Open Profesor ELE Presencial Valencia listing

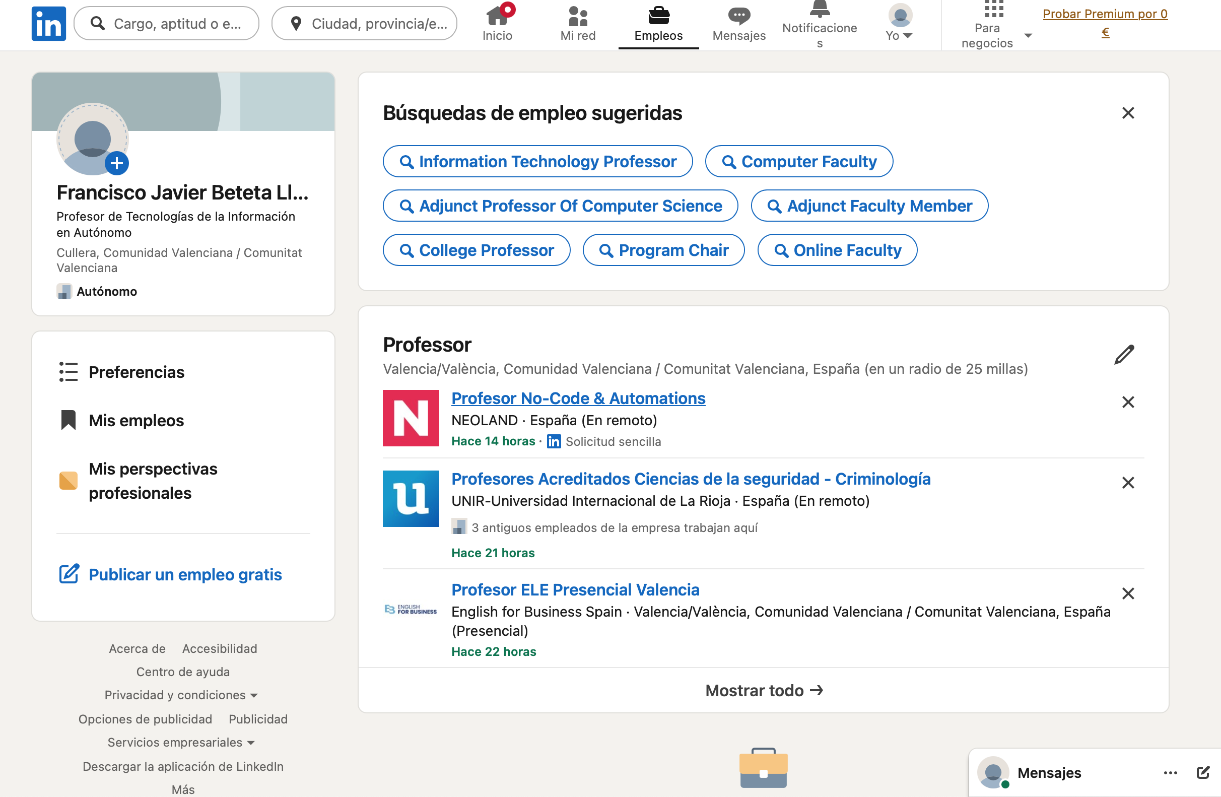coord(575,589)
